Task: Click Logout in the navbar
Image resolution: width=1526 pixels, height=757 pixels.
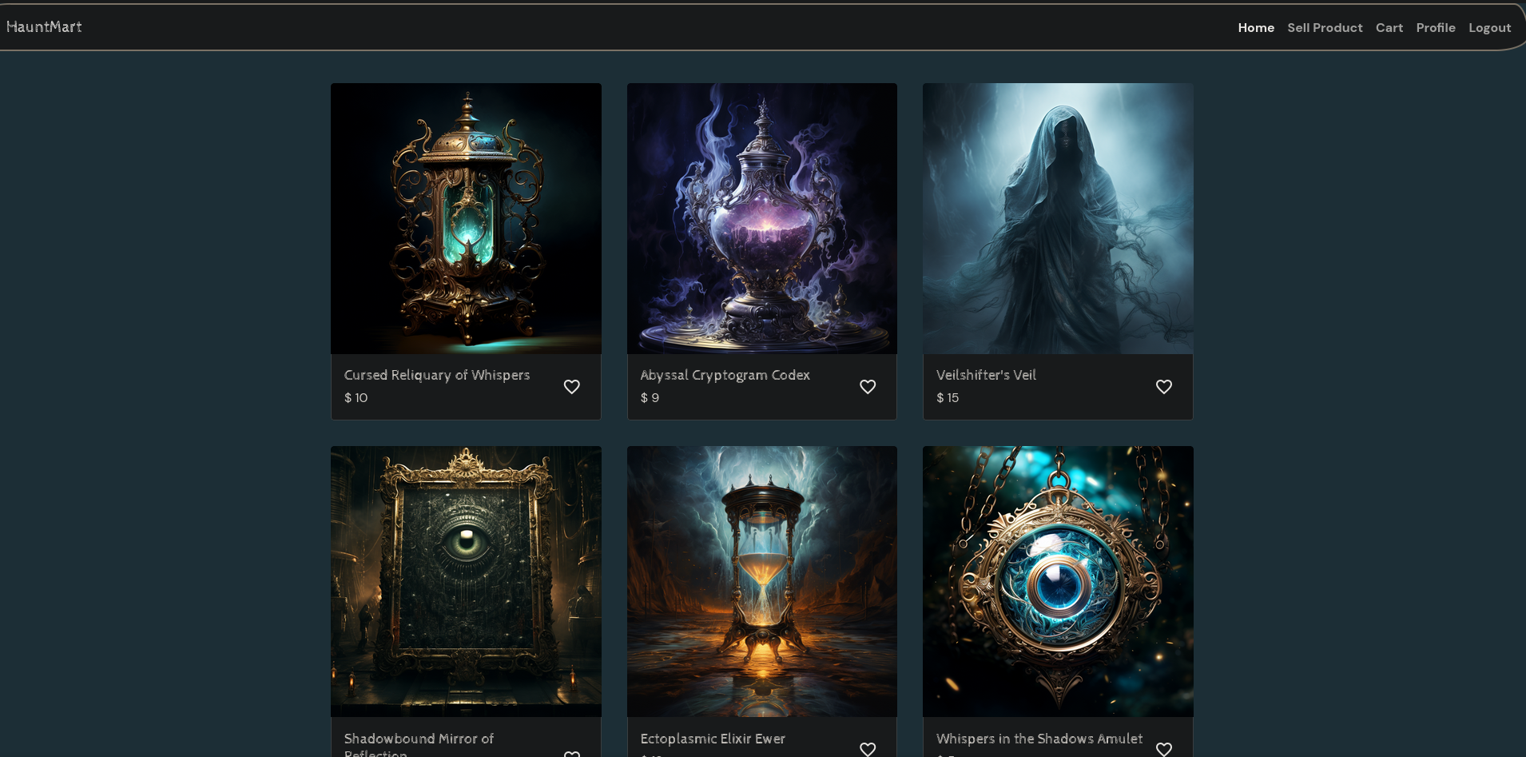Action: (1489, 27)
